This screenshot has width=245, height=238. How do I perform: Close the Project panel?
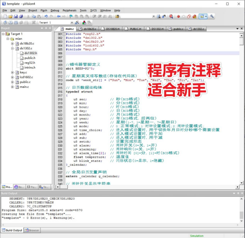(50, 28)
